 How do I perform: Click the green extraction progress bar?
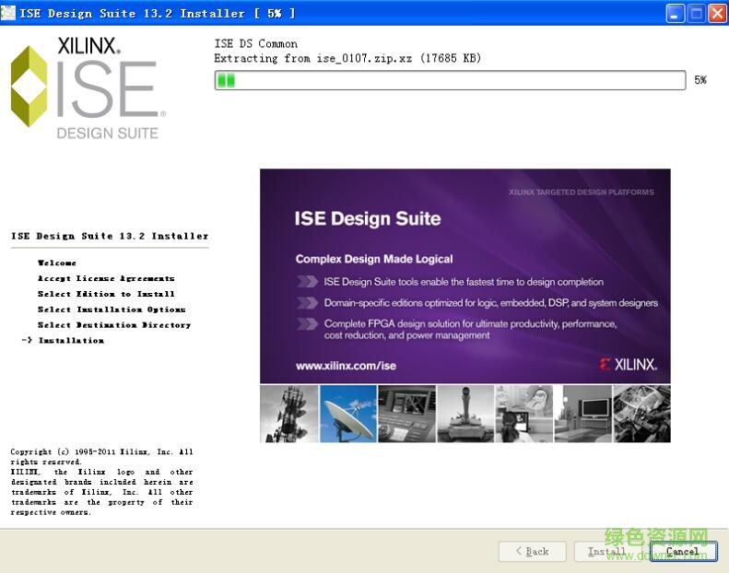pyautogui.click(x=450, y=80)
